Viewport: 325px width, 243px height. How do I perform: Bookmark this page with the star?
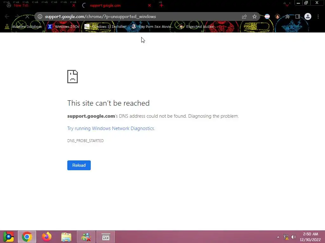(x=255, y=16)
